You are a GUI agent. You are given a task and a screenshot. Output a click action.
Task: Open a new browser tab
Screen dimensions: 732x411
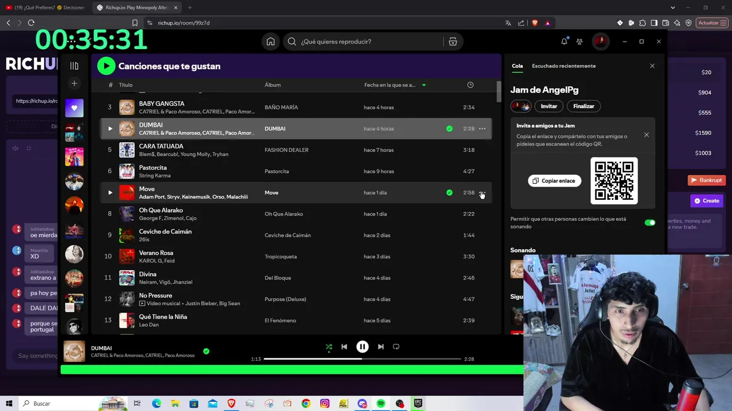(189, 7)
